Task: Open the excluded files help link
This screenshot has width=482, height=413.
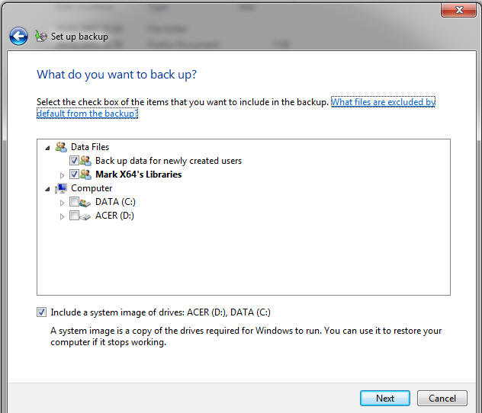Action: (x=382, y=102)
